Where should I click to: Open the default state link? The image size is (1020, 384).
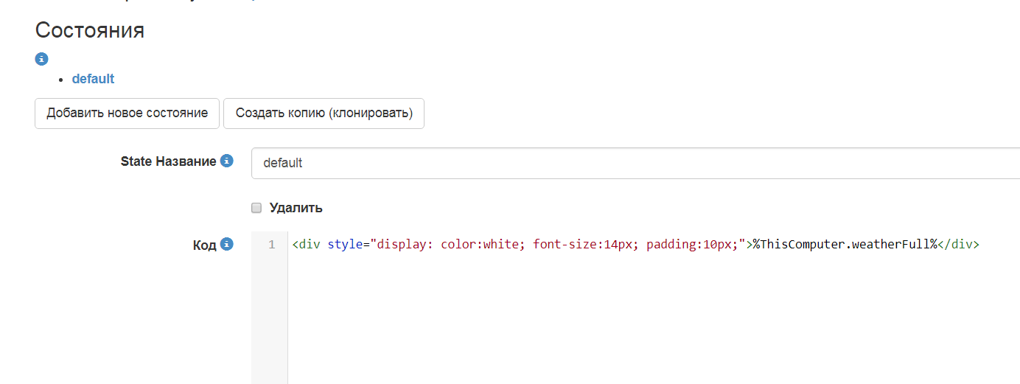[93, 79]
